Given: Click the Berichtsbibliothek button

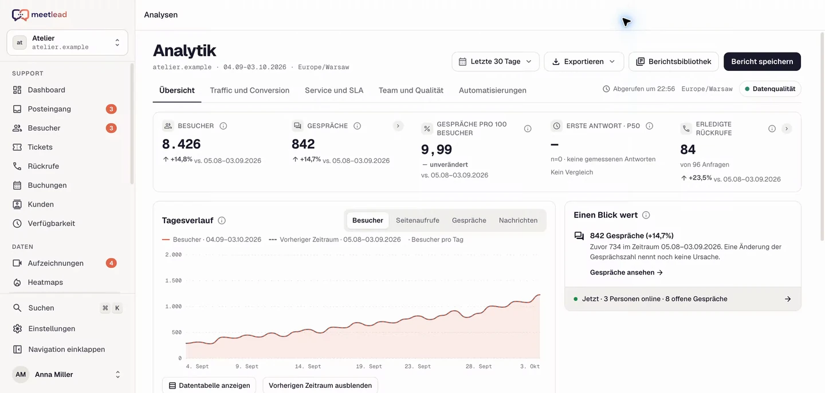Looking at the screenshot, I should (x=674, y=61).
